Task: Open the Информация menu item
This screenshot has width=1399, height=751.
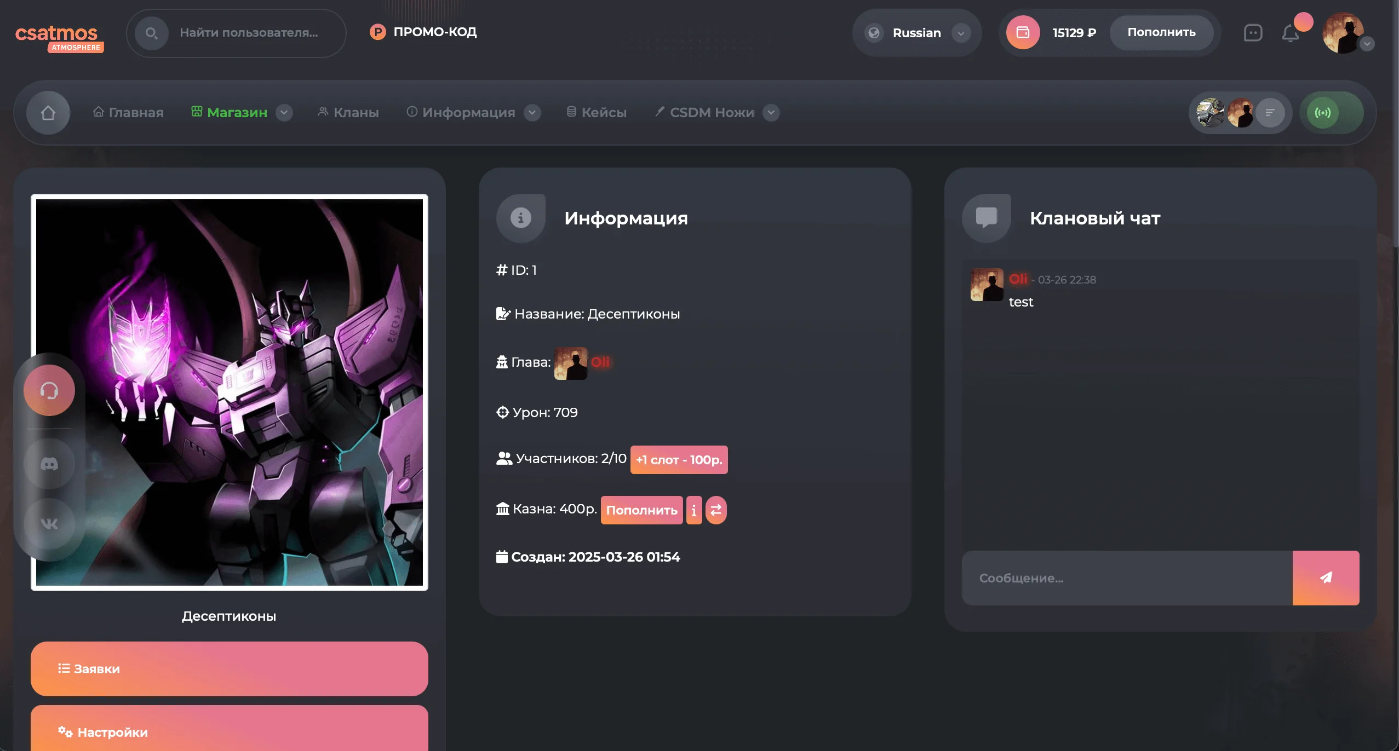Action: (x=461, y=113)
